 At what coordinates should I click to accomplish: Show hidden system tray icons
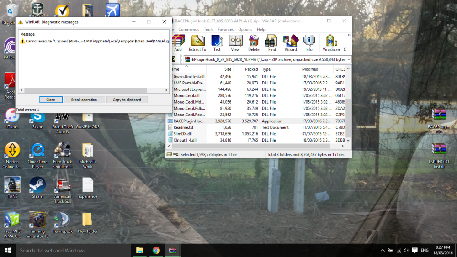point(383,250)
